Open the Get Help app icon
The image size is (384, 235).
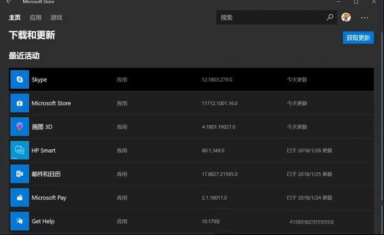coord(20,221)
